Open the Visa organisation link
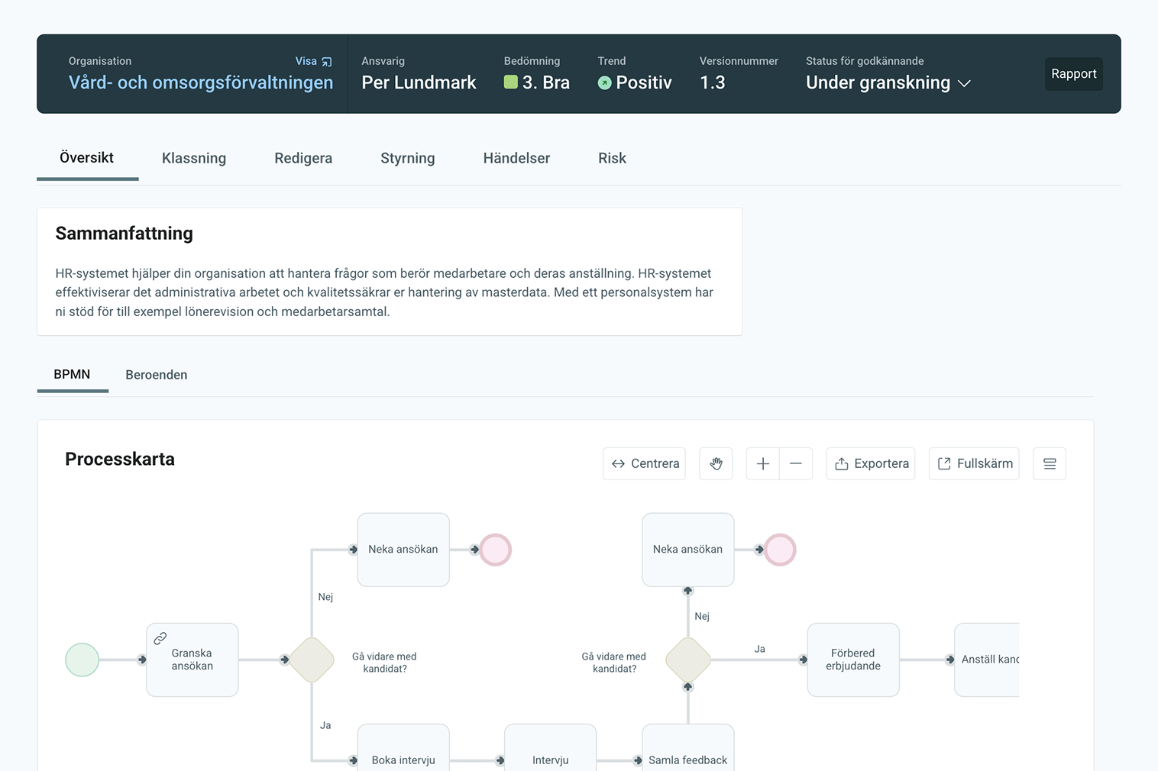 pyautogui.click(x=313, y=61)
